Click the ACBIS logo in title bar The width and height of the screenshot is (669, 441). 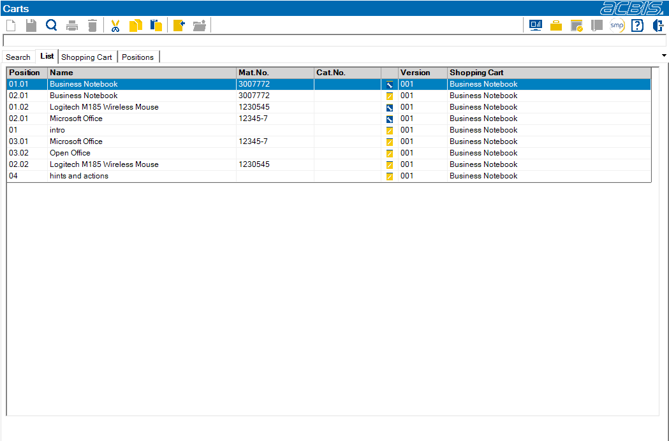click(x=631, y=8)
